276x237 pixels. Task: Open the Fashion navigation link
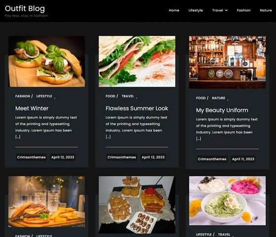[243, 10]
